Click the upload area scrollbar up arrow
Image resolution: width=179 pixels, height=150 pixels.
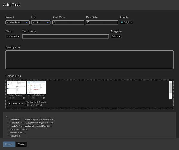[171, 82]
